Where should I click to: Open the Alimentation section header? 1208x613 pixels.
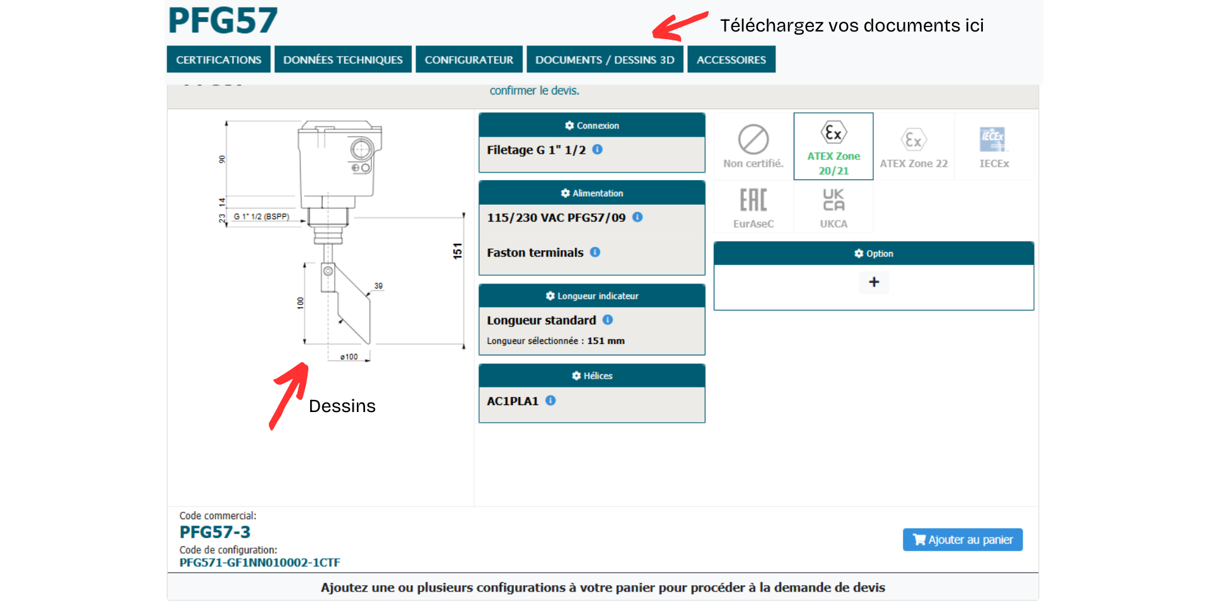[592, 193]
